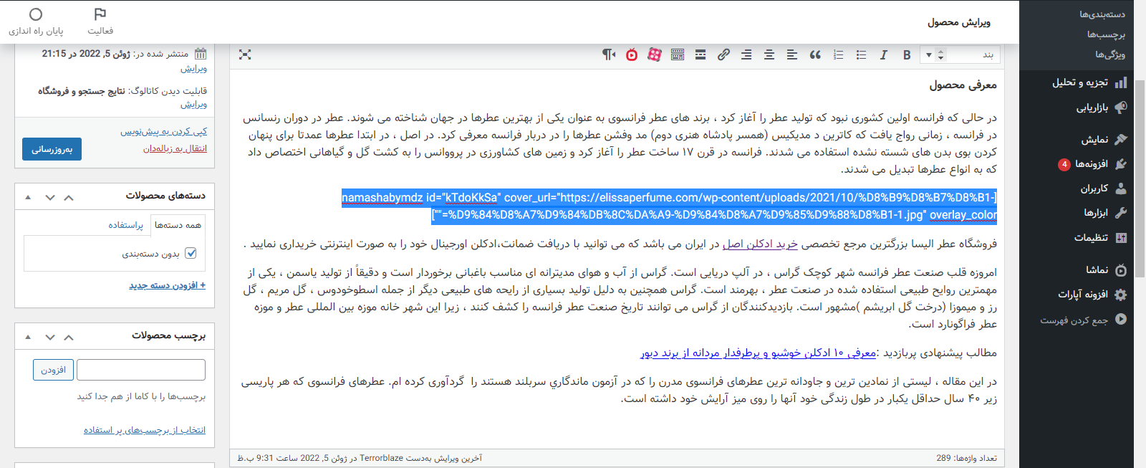Open the معرفی ۱۰ ادکلن خوشبو link

[758, 353]
